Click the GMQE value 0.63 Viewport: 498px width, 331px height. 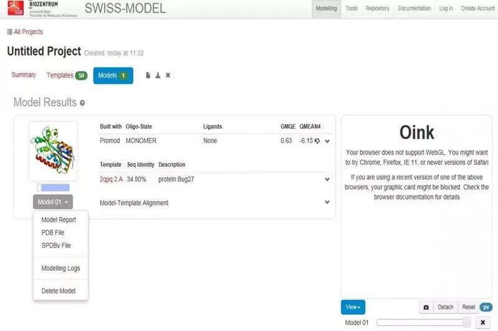click(286, 141)
